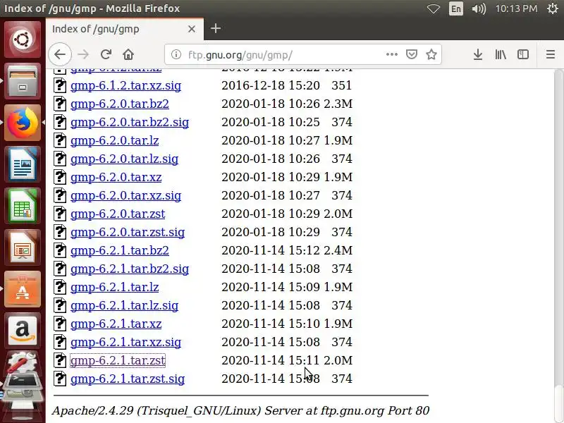Launch the Files manager from the dock

pos(23,81)
